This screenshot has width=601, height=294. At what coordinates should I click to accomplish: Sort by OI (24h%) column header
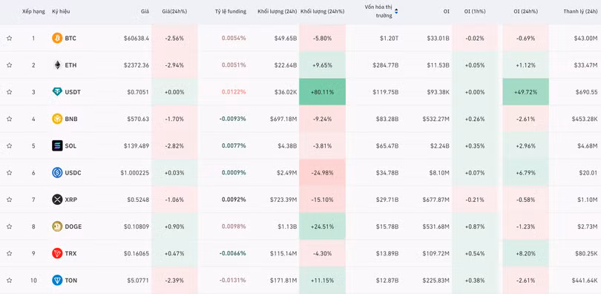pos(525,11)
